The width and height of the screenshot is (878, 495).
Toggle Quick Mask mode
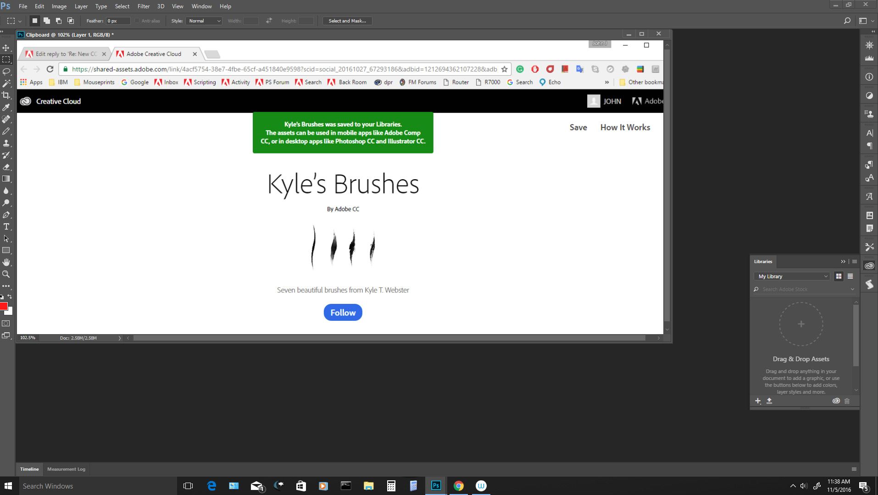point(6,324)
